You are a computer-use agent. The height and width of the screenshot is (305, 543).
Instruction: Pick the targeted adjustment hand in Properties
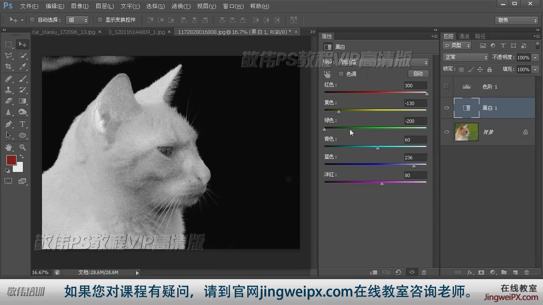pyautogui.click(x=327, y=74)
